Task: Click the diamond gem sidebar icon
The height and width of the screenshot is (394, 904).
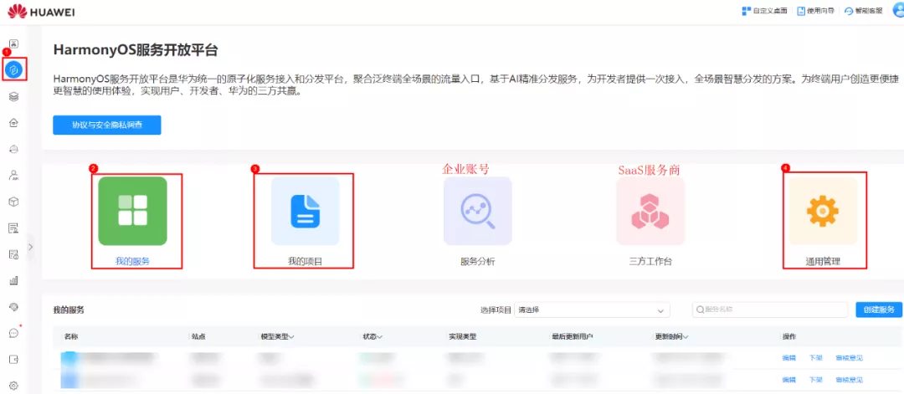Action: 14,307
